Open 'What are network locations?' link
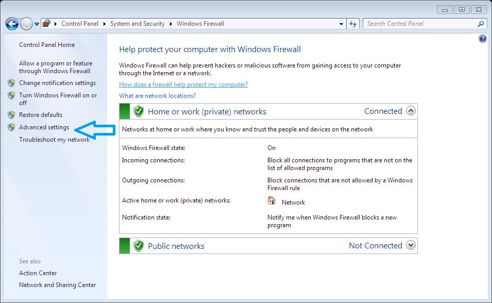The width and height of the screenshot is (492, 303). (x=157, y=96)
